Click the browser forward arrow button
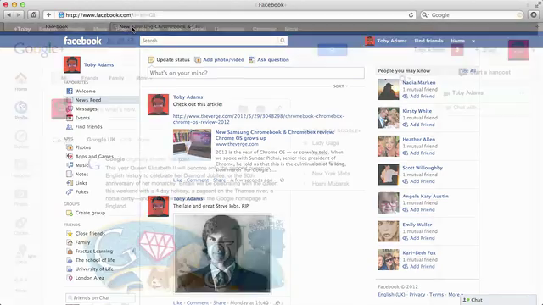The height and width of the screenshot is (305, 543). tap(19, 15)
